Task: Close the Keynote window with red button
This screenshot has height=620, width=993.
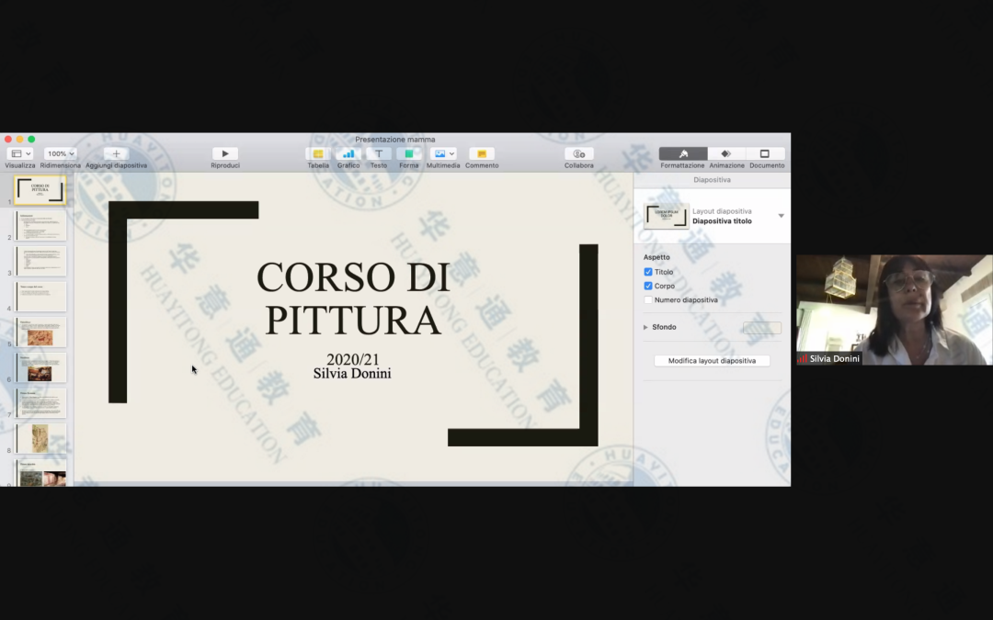Action: pyautogui.click(x=7, y=140)
